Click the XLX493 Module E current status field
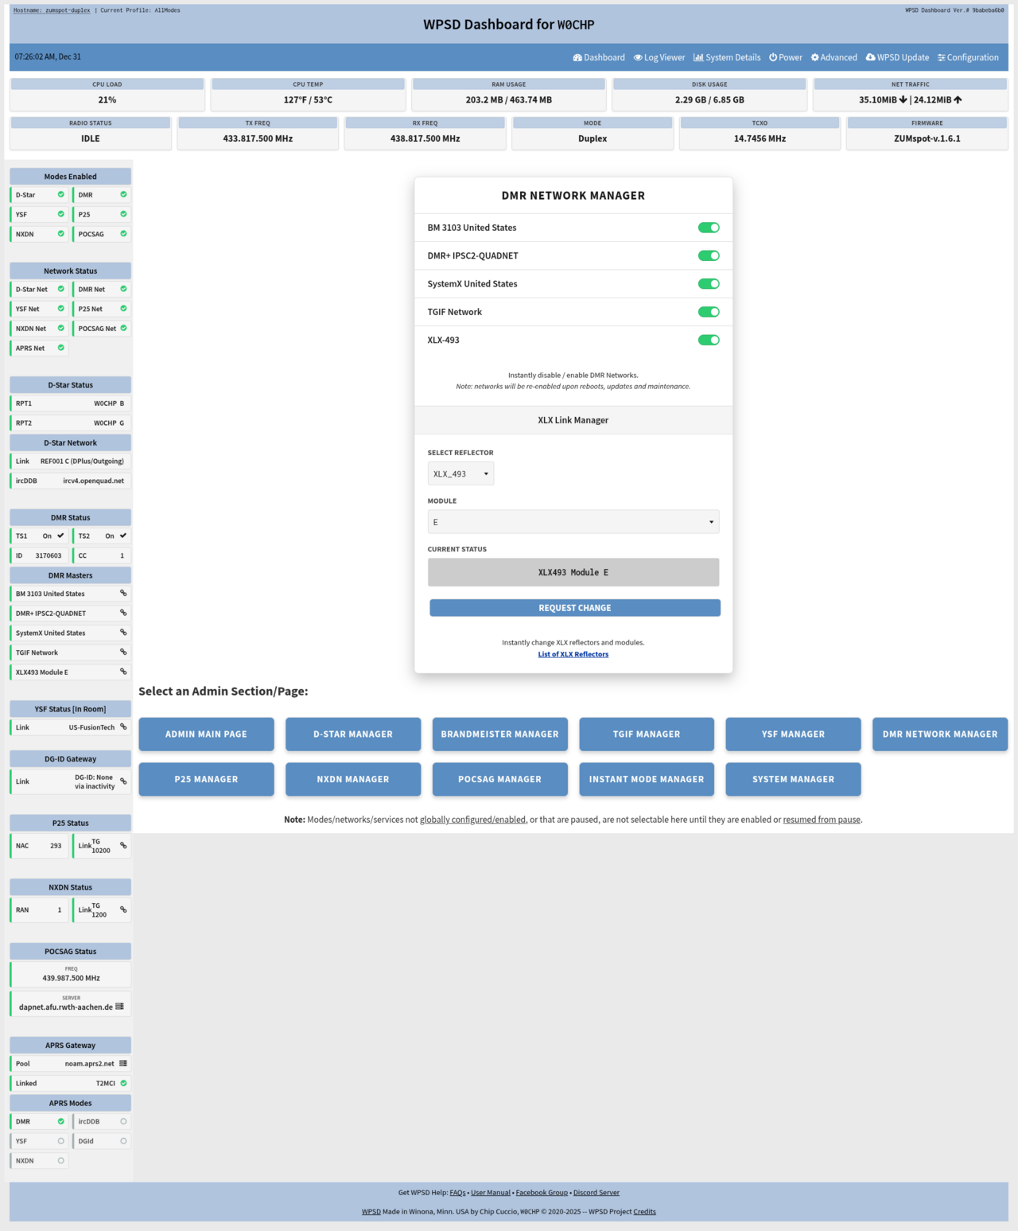1018x1231 pixels. (573, 572)
